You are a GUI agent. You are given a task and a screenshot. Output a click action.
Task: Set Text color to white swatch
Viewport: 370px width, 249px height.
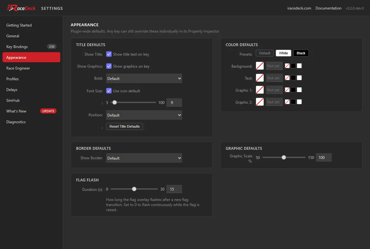click(x=299, y=78)
